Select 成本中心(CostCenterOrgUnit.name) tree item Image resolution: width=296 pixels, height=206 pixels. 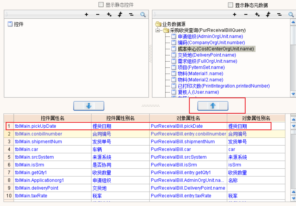(x=216, y=49)
